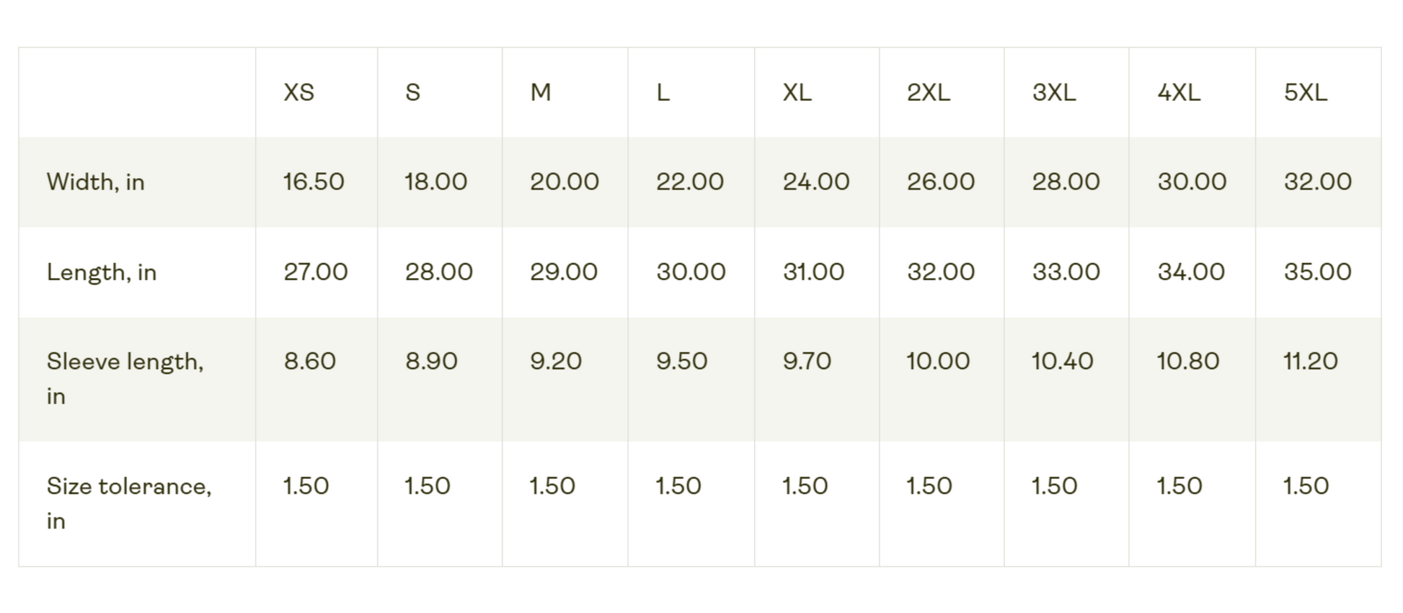Viewport: 1403px width, 613px height.
Task: Select the 1.50 tolerance cell under 5XL
Action: (x=1305, y=486)
